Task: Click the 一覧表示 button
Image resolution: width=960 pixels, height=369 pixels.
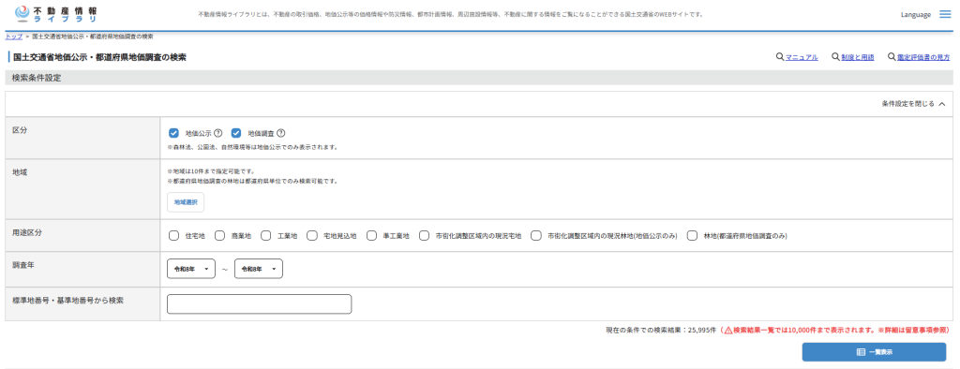Action: tap(875, 352)
